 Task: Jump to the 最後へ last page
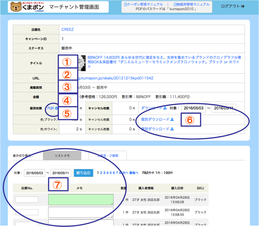click(x=134, y=173)
